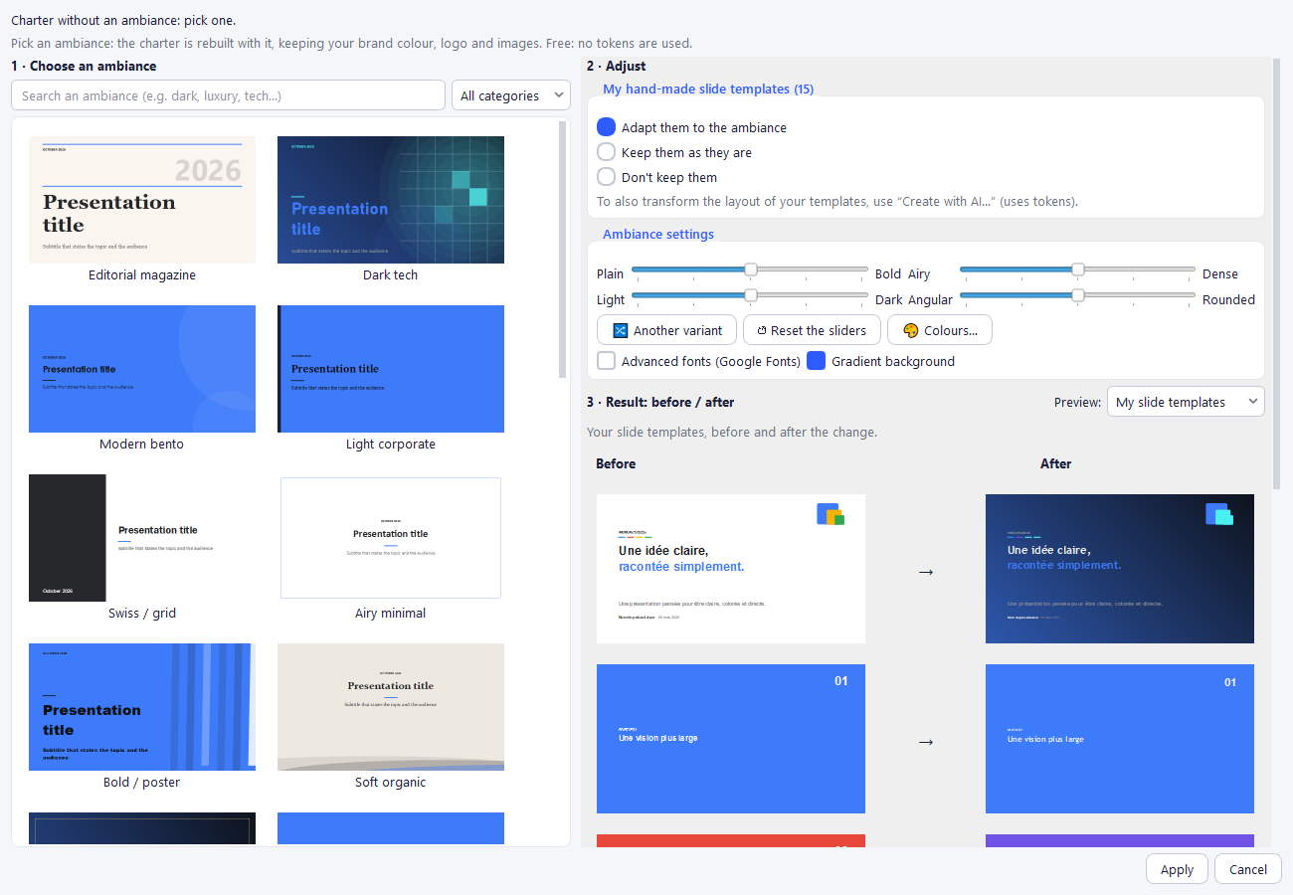The height and width of the screenshot is (895, 1293).
Task: Click 'My hand-made slide templates (15)' heading
Action: pos(708,89)
